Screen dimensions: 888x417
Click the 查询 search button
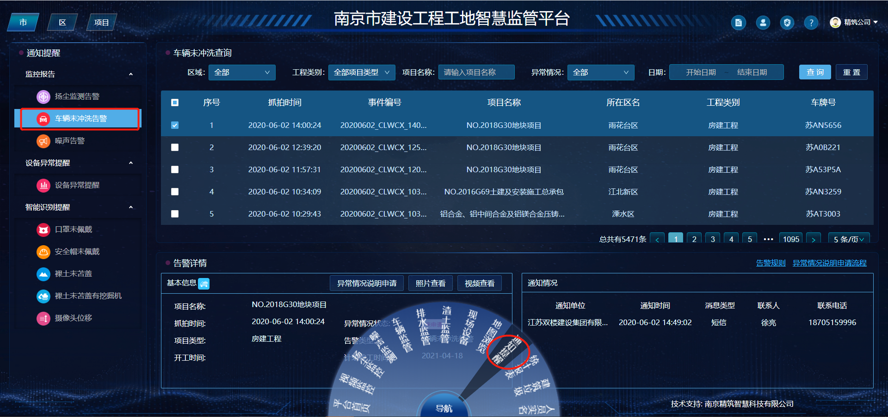tap(815, 72)
